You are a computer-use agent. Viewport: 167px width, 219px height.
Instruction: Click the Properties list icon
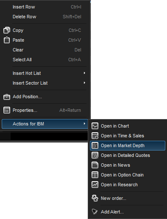(7, 110)
